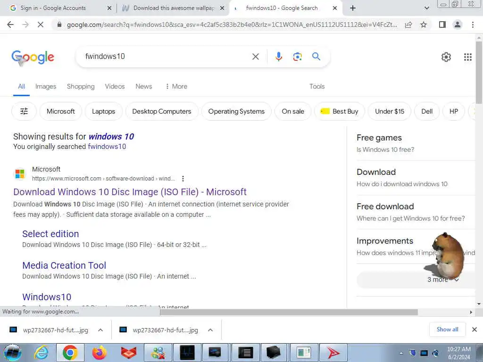Expand Free games related question
The height and width of the screenshot is (362, 483).
tap(415, 143)
